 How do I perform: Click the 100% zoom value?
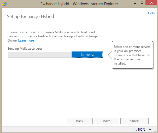[141, 129]
